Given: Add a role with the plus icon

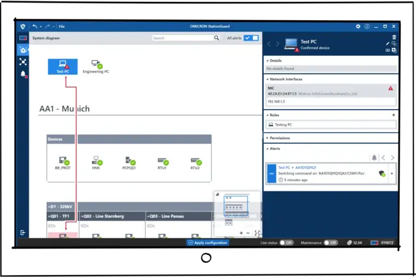Looking at the screenshot, I should click(x=393, y=115).
